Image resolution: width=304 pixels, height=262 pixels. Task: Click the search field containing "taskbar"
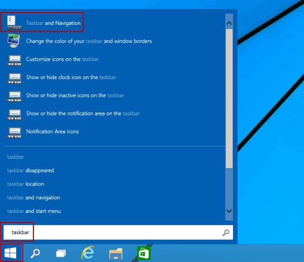(111, 233)
